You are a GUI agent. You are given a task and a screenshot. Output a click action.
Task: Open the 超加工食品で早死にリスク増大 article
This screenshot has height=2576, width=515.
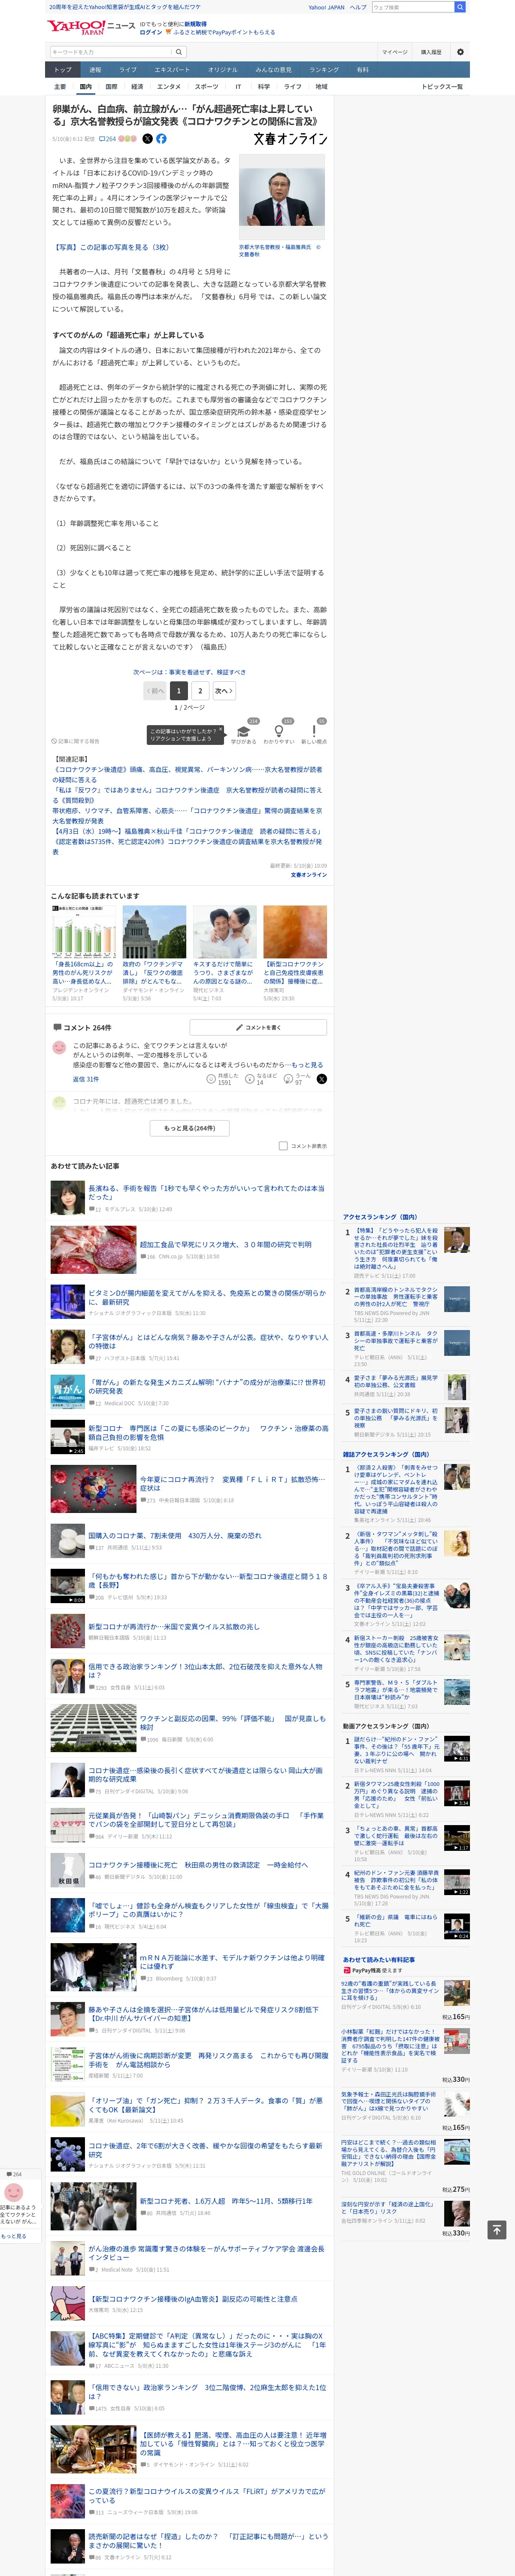[226, 1245]
